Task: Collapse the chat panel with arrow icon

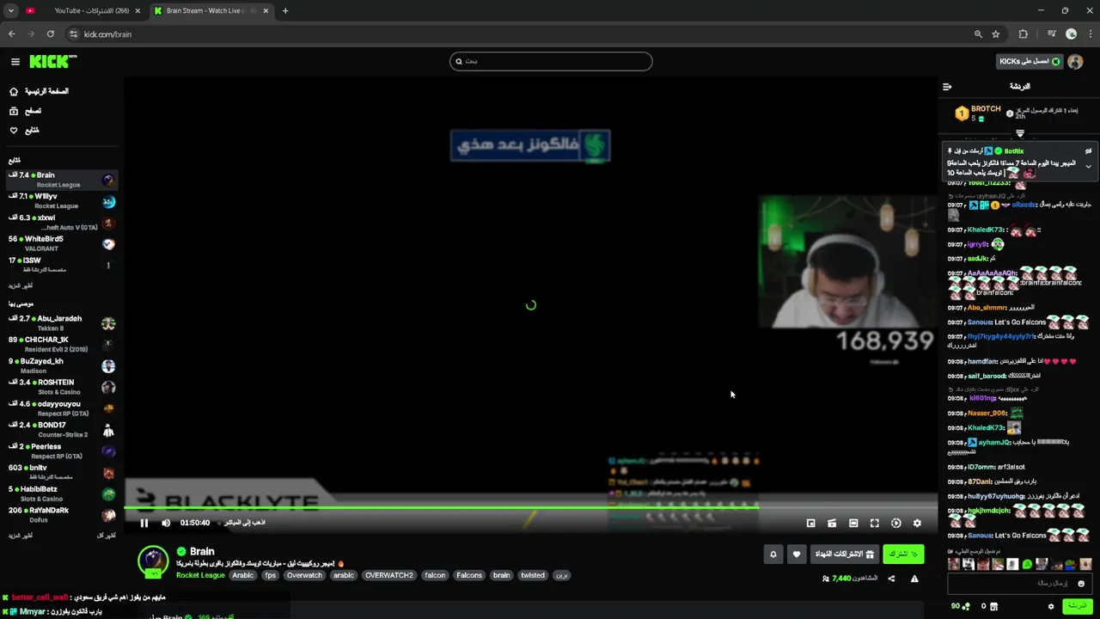Action: pyautogui.click(x=947, y=86)
